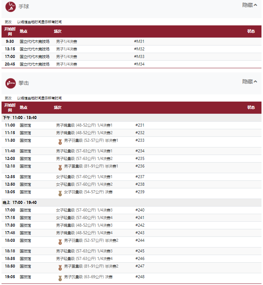
Task: Click the 12:50 boxing start time
Action: [x=10, y=185]
